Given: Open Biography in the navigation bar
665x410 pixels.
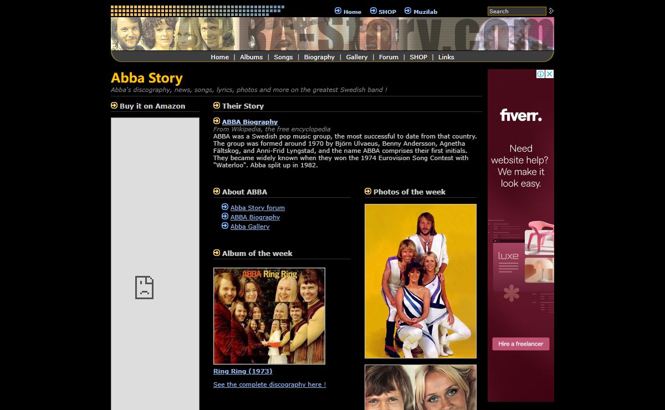Looking at the screenshot, I should pos(319,57).
